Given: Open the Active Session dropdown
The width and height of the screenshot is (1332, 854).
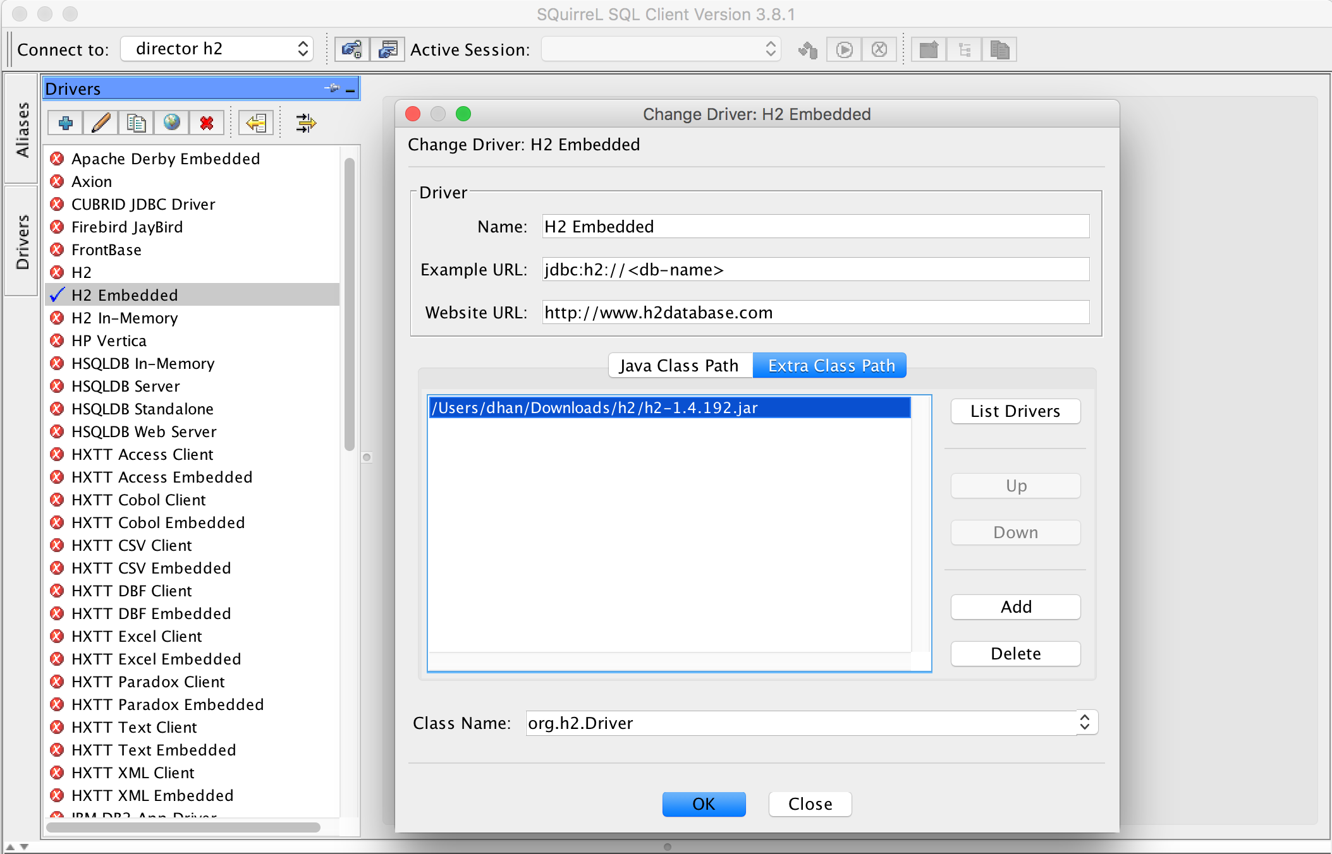Looking at the screenshot, I should coord(661,49).
